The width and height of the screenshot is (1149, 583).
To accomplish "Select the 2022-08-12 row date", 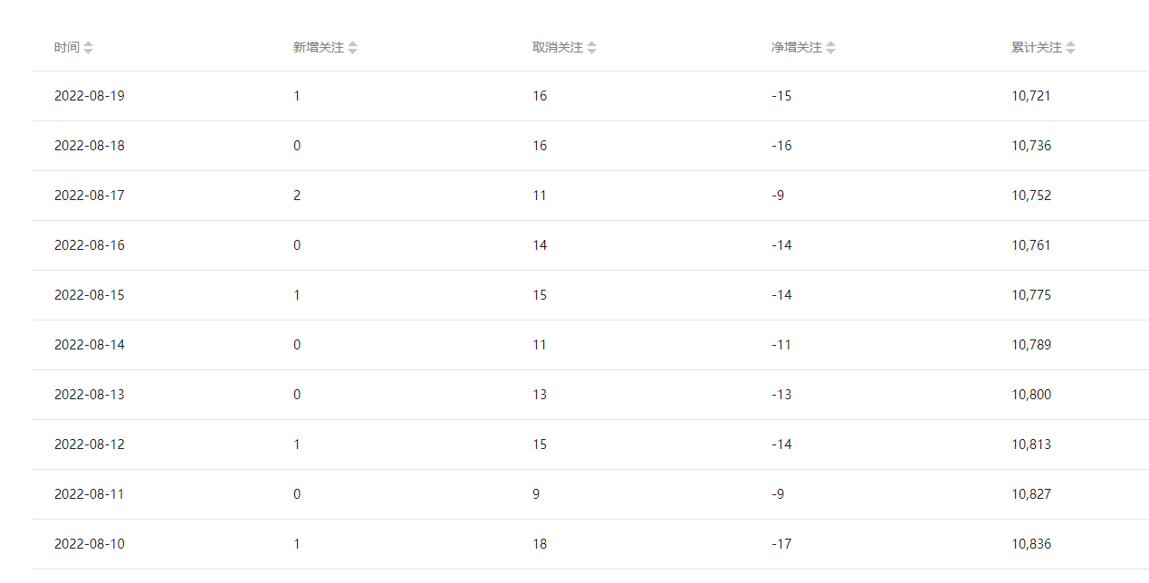I will [90, 444].
